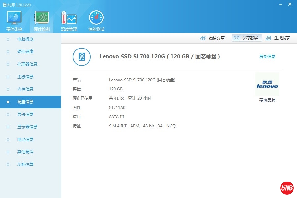The height and width of the screenshot is (198, 297).
Task: Select 显卡信息 in the left panel
Action: pos(25,115)
